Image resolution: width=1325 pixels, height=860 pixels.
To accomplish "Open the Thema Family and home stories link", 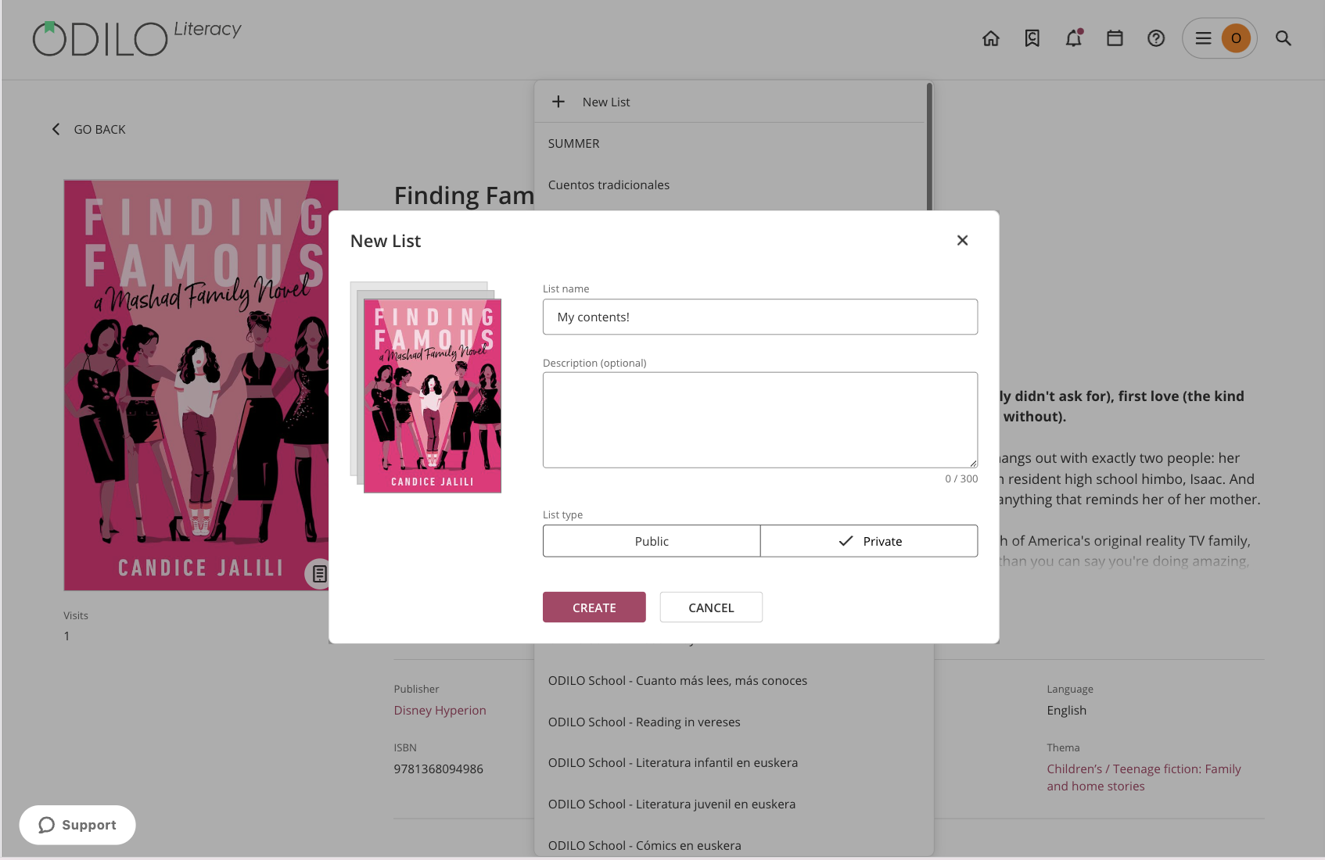I will point(1144,777).
